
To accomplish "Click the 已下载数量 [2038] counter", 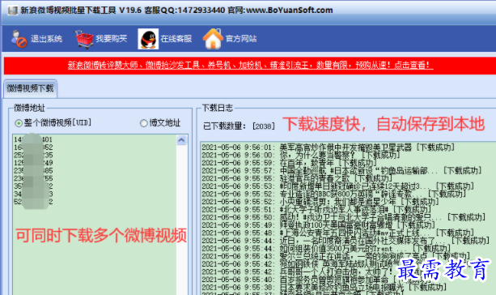I will 239,126.
